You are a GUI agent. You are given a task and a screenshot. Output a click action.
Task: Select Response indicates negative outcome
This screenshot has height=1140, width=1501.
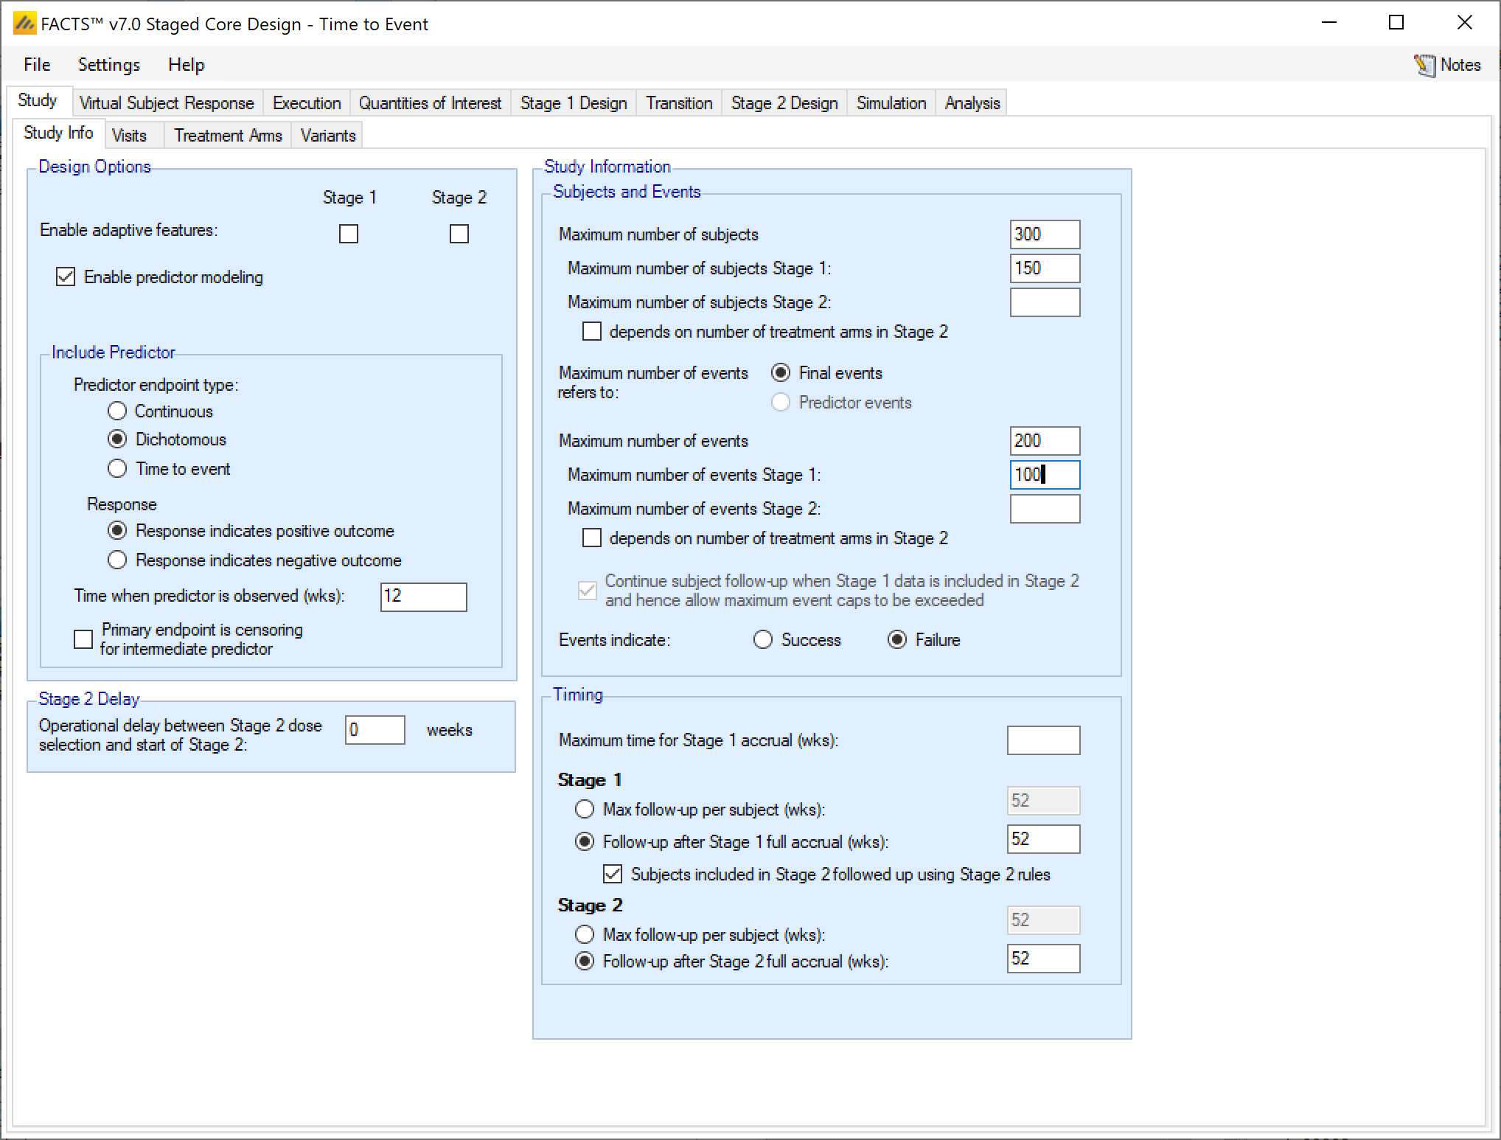tap(117, 560)
